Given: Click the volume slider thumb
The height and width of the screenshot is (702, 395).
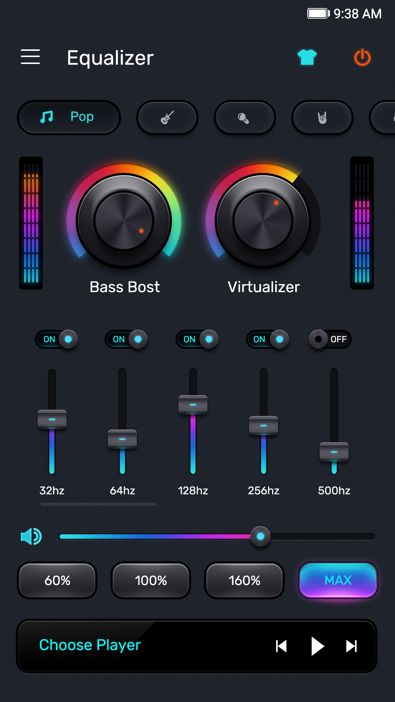Looking at the screenshot, I should tap(260, 536).
